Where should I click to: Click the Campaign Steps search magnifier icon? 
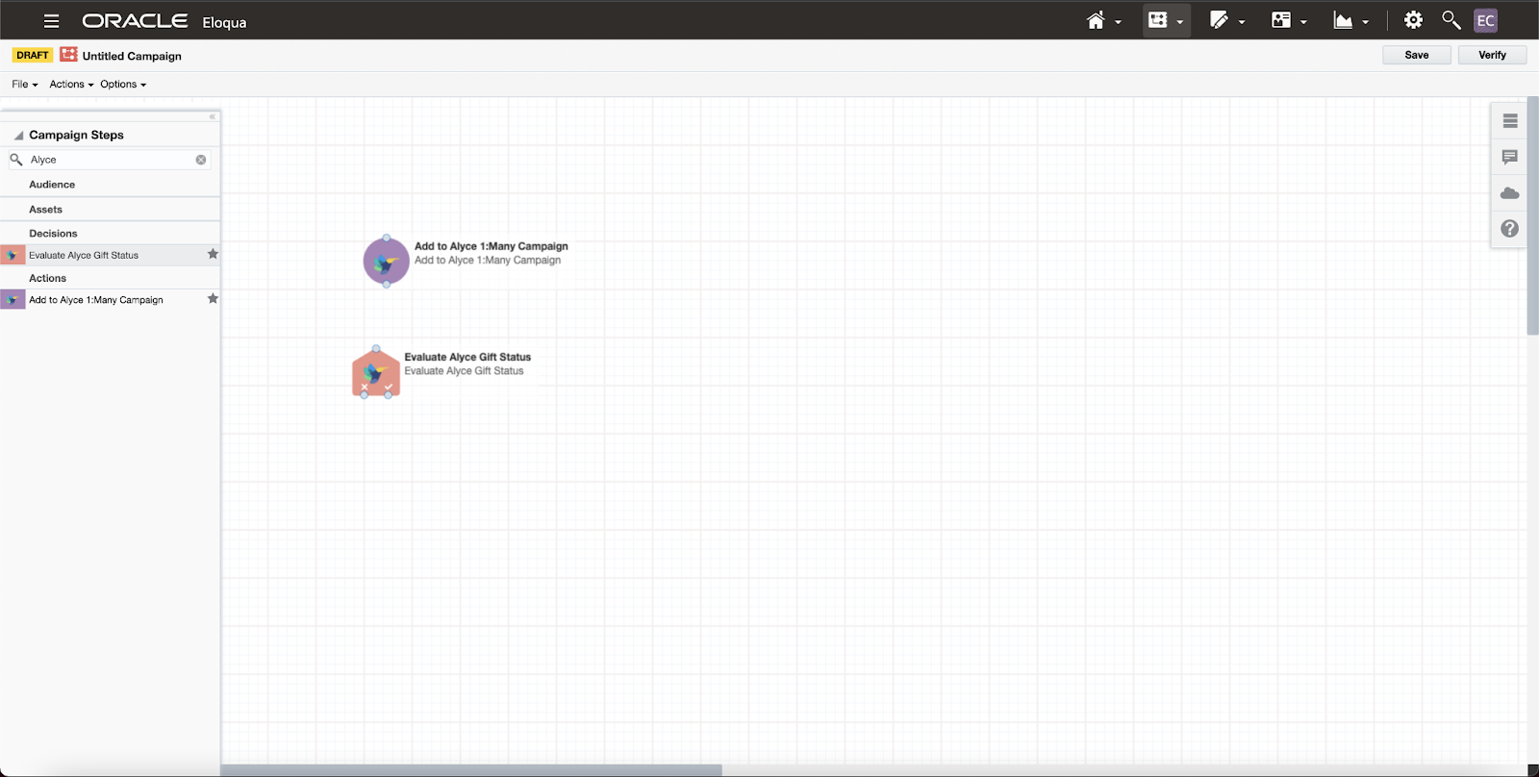click(x=16, y=160)
